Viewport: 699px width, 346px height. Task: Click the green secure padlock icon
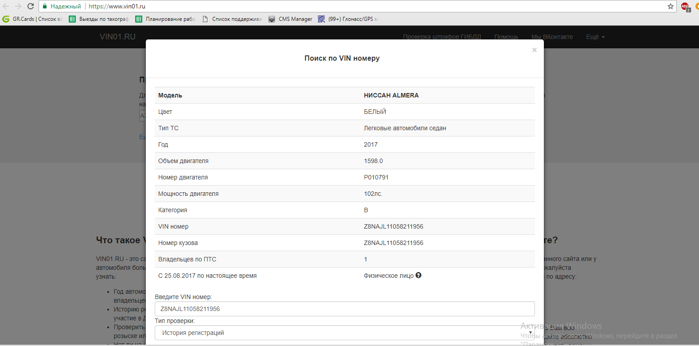pos(45,6)
